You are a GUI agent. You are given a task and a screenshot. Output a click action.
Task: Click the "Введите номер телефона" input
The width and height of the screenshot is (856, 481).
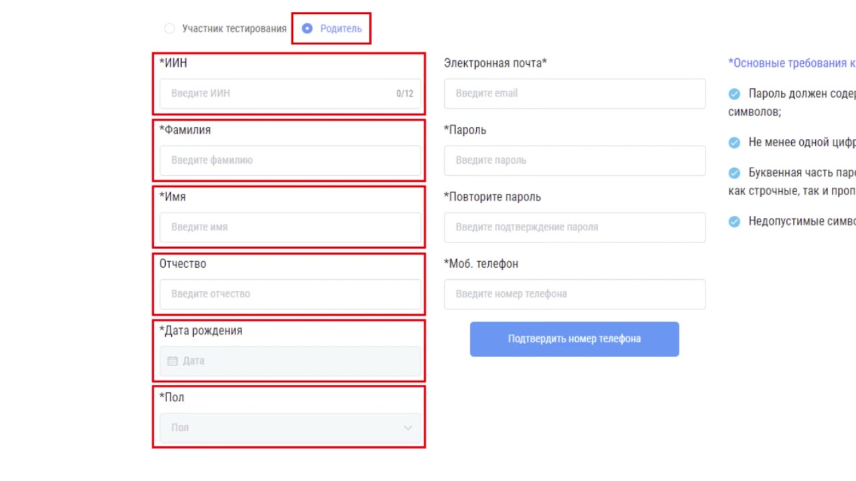pos(574,294)
